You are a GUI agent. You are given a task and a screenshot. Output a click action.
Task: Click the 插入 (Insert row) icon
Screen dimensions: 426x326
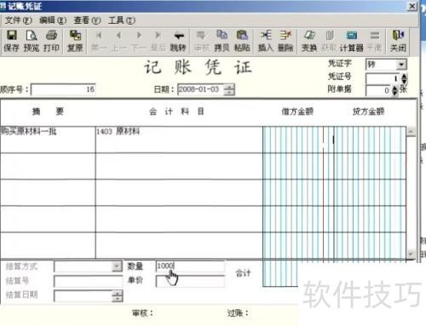[266, 41]
